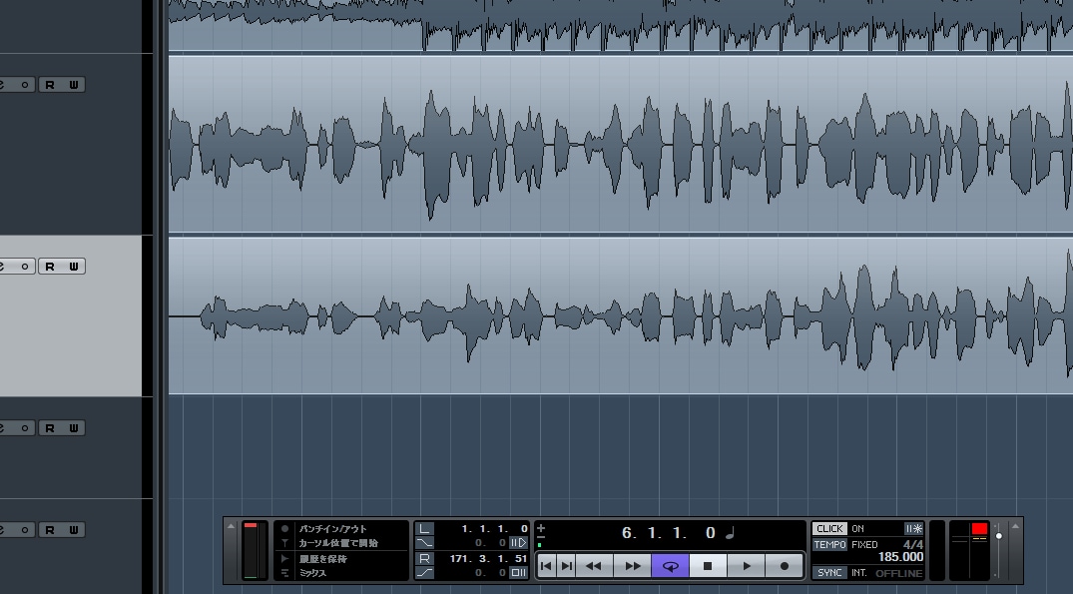Click the tempo value 185.000
Screen dimensions: 1073x594
[900, 557]
